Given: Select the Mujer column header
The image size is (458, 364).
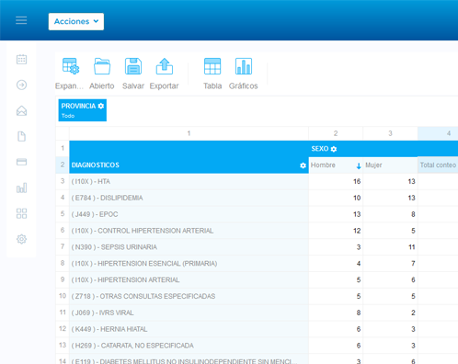Looking at the screenshot, I should point(390,165).
